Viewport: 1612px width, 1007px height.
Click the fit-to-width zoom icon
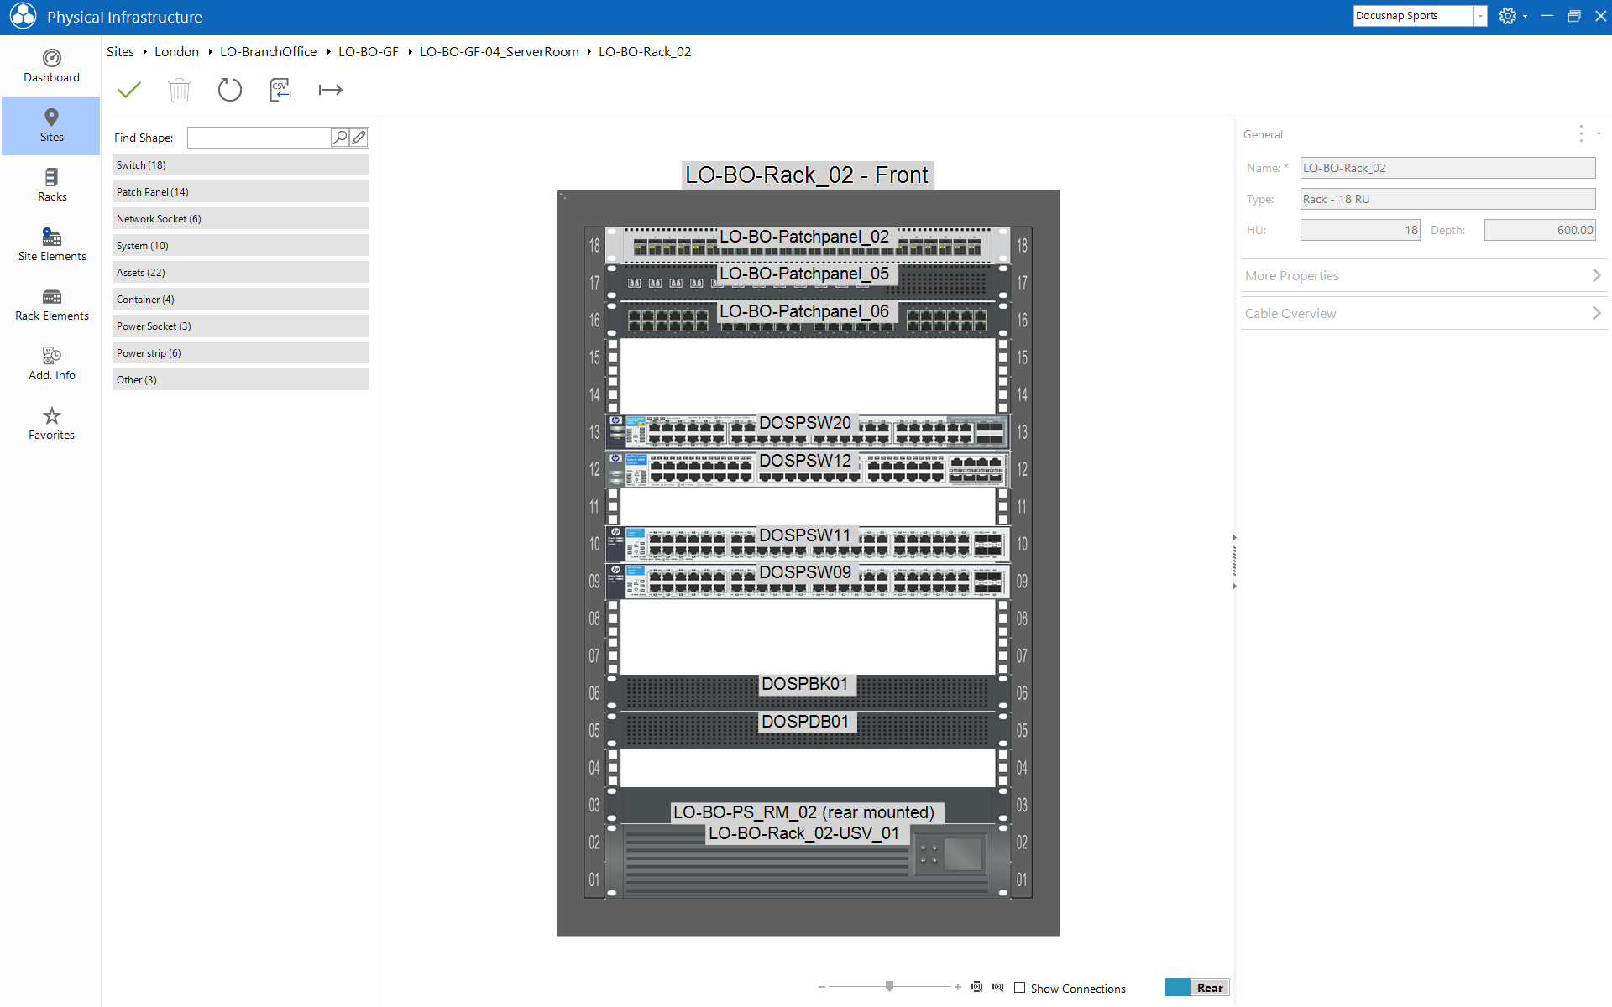point(997,987)
